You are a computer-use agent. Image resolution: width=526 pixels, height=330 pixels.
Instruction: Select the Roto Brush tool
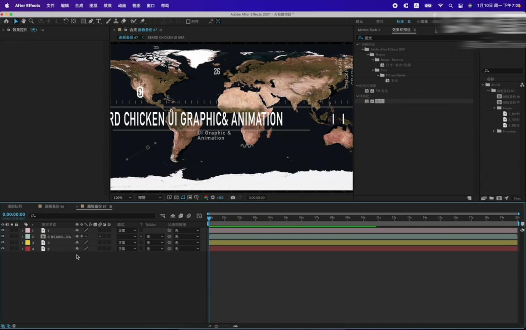[x=133, y=21]
